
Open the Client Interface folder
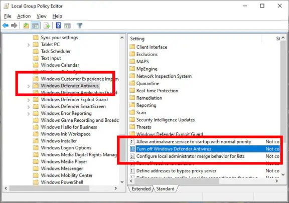149,47
